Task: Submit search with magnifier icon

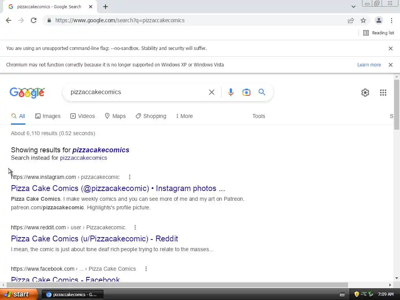Action: 262,92
